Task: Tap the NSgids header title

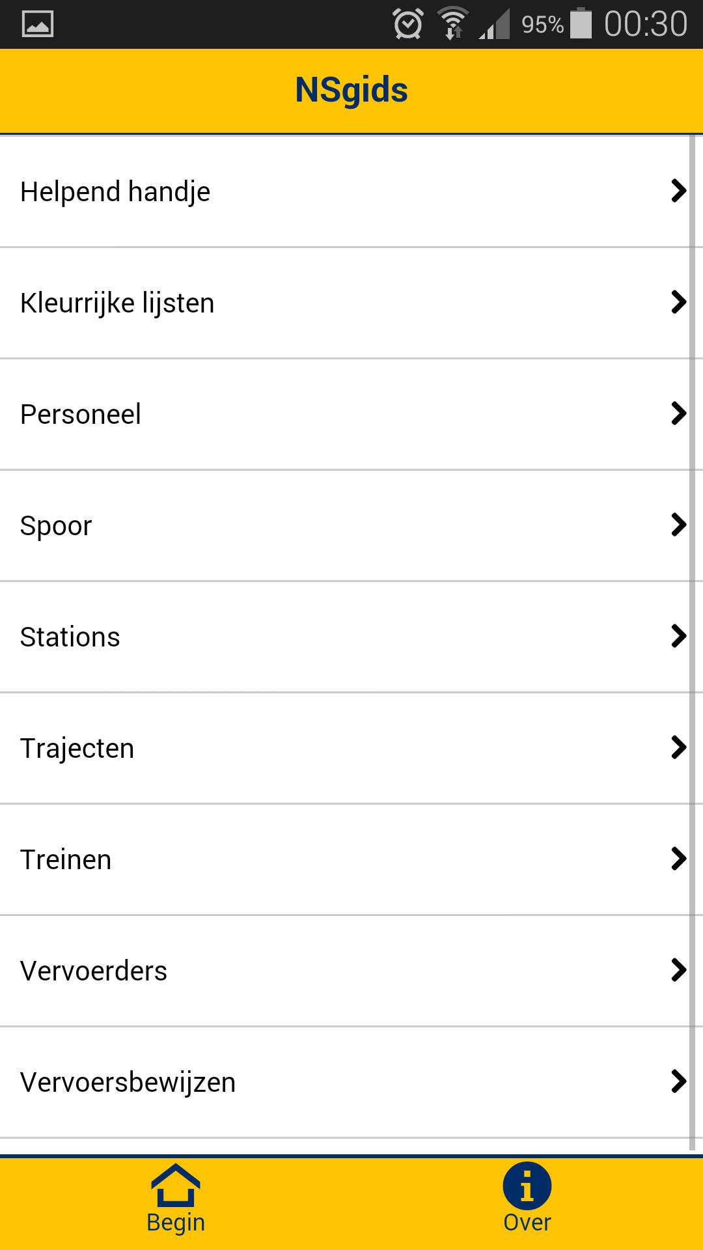Action: click(351, 90)
